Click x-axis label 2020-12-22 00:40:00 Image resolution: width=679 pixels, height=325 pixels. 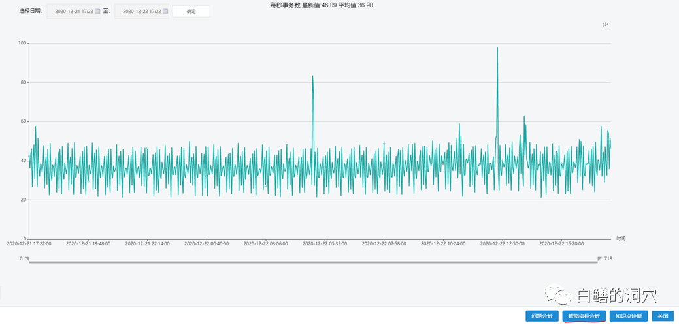[207, 243]
